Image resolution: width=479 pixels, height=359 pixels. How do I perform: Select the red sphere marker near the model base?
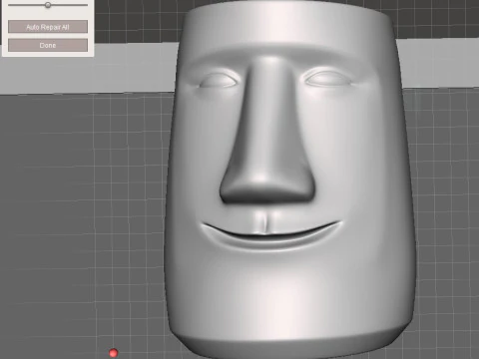click(114, 353)
